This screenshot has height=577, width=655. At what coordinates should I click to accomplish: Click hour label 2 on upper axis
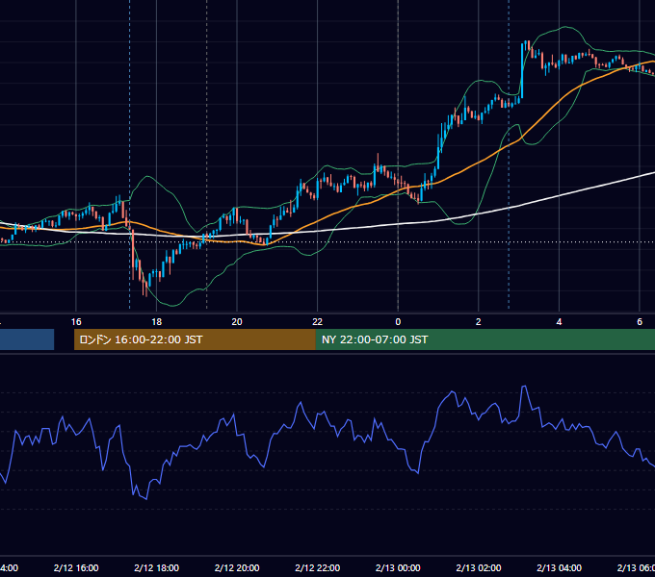click(479, 322)
